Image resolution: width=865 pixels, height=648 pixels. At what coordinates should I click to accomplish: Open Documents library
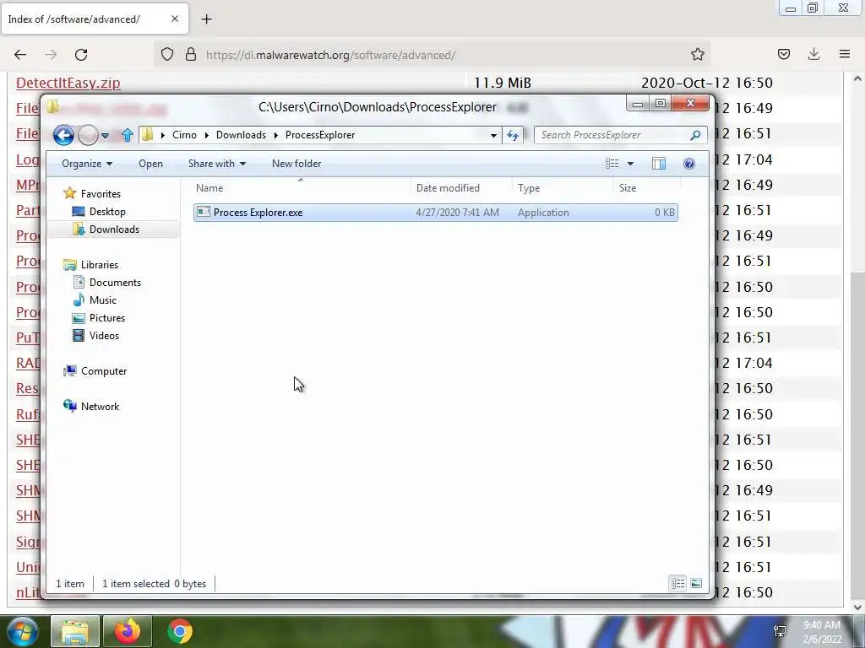[x=115, y=283]
